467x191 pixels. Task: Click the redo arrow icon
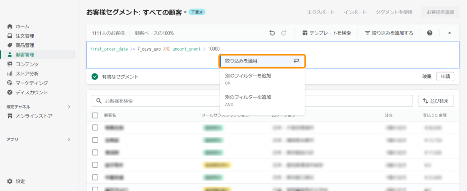point(284,33)
